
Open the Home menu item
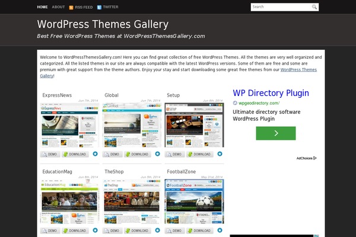point(42,7)
